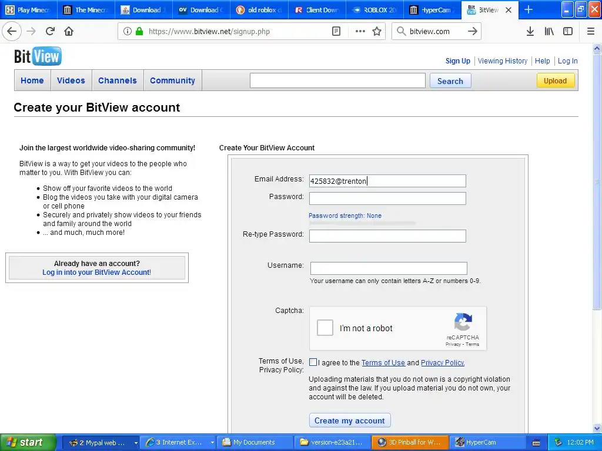Open the Windows Start button
Screen dimensions: 602x451
(x=28, y=442)
